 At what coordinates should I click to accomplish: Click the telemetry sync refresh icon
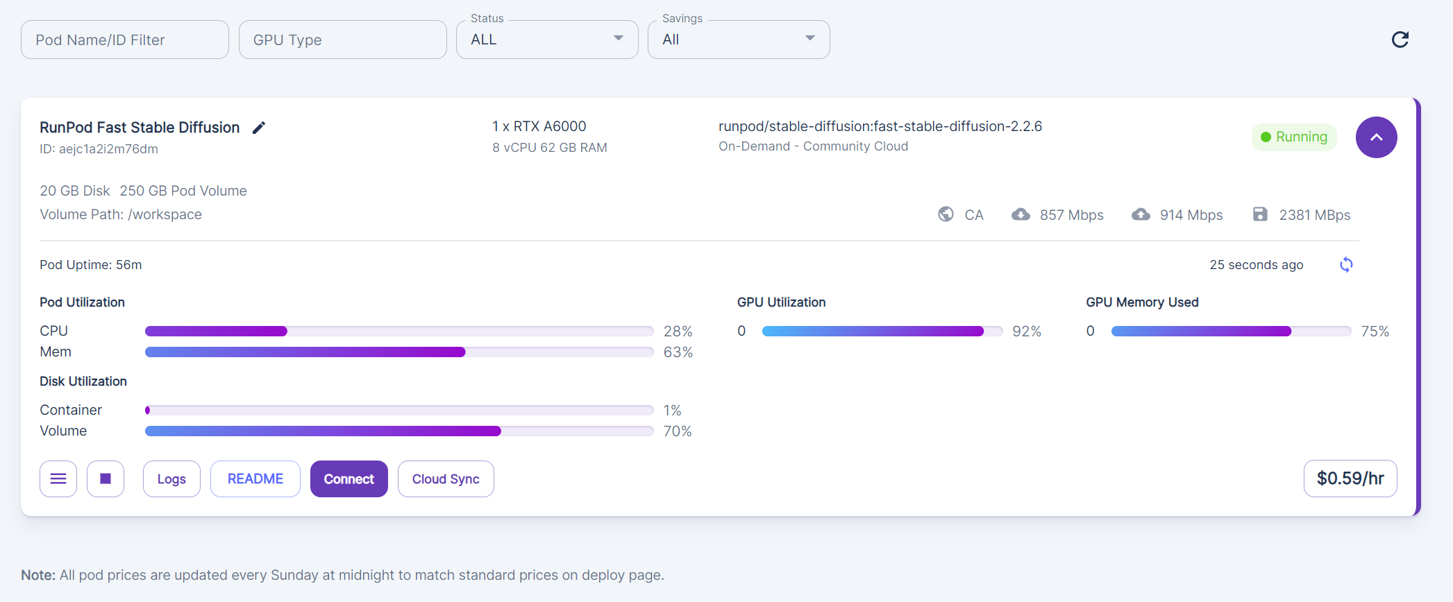1346,264
